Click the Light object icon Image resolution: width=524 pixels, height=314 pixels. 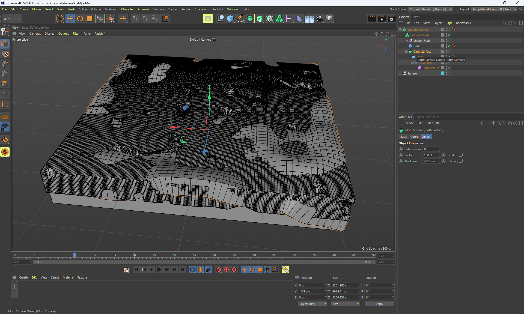[x=329, y=19]
